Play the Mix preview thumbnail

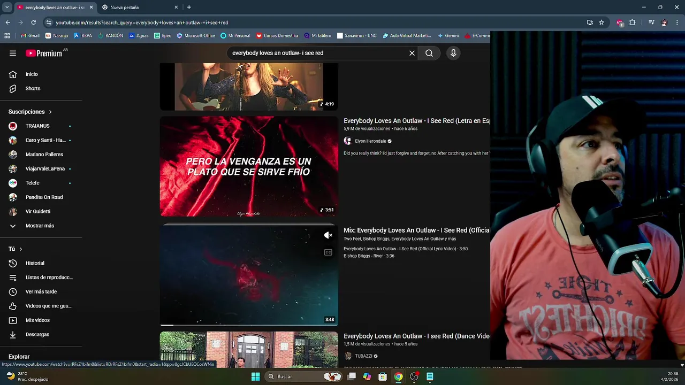tap(249, 275)
